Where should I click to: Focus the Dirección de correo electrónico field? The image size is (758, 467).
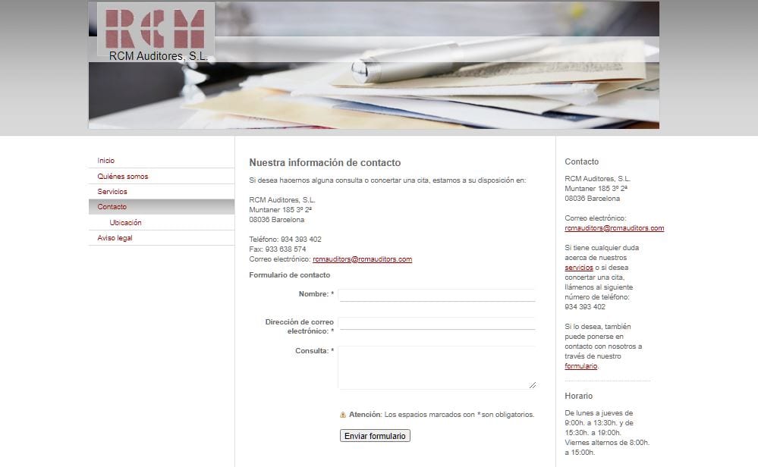click(x=437, y=323)
